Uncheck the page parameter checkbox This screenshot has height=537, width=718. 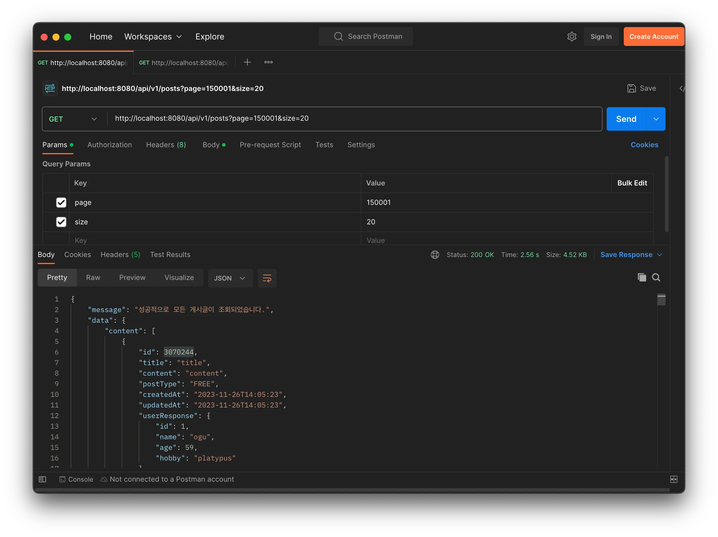click(61, 203)
